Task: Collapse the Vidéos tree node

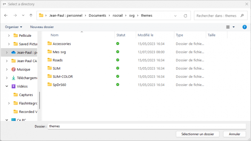Action: pyautogui.click(x=7, y=86)
